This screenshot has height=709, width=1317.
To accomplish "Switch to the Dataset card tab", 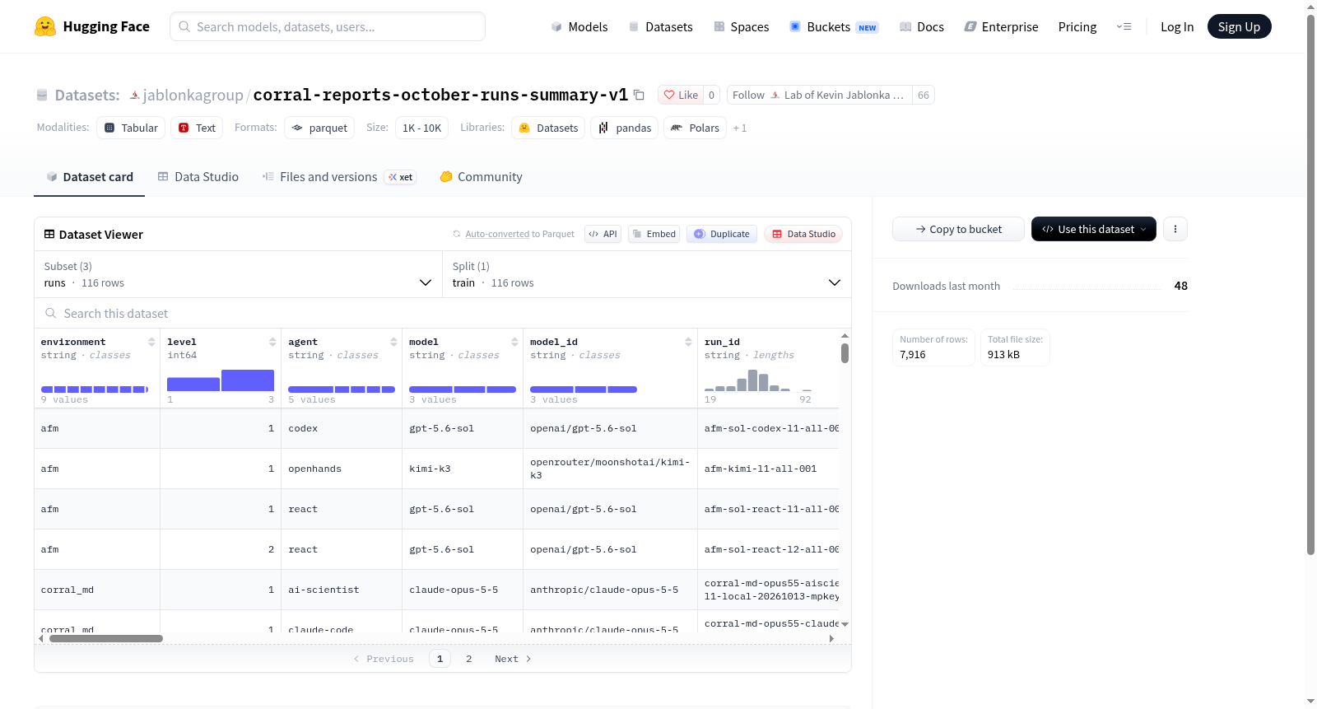I will pos(90,177).
